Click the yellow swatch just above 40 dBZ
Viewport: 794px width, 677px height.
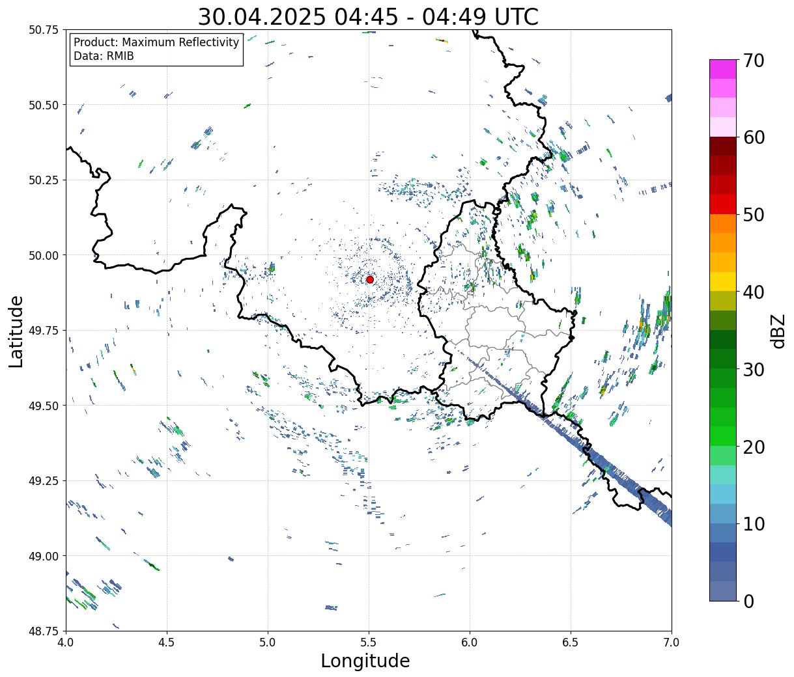(x=723, y=281)
